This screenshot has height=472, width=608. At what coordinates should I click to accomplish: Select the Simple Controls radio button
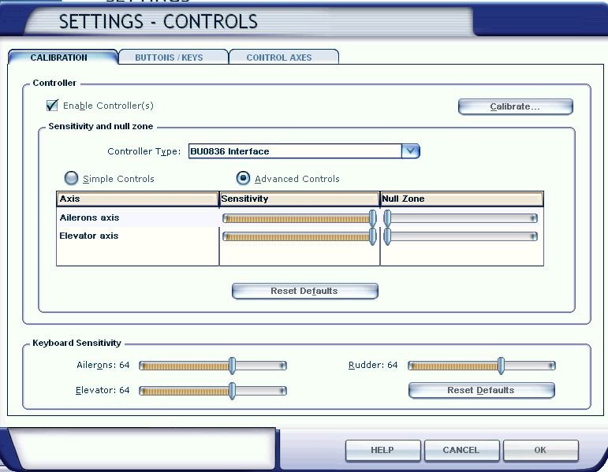(71, 178)
